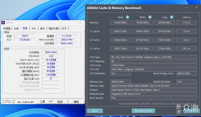Click the North Bridge Clock field in AIDA64

[x=186, y=73]
